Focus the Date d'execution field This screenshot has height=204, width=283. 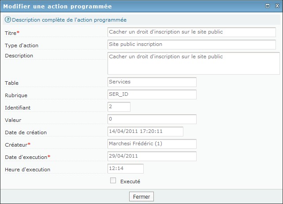pos(152,156)
